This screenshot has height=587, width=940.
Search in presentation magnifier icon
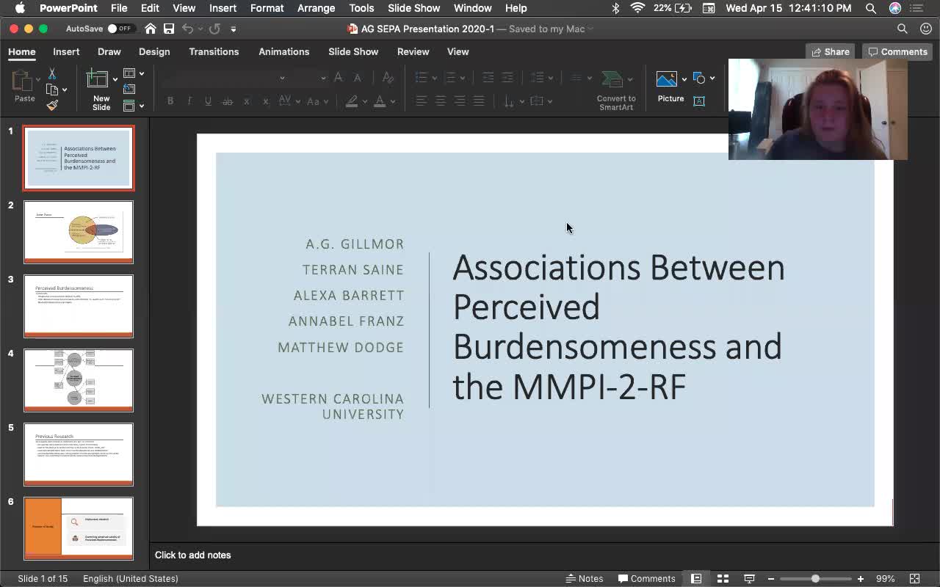pyautogui.click(x=903, y=29)
